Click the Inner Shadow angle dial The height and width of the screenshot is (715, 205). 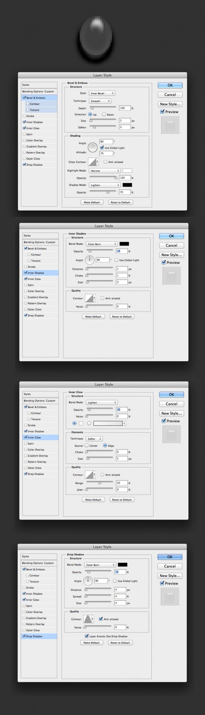[x=90, y=260]
